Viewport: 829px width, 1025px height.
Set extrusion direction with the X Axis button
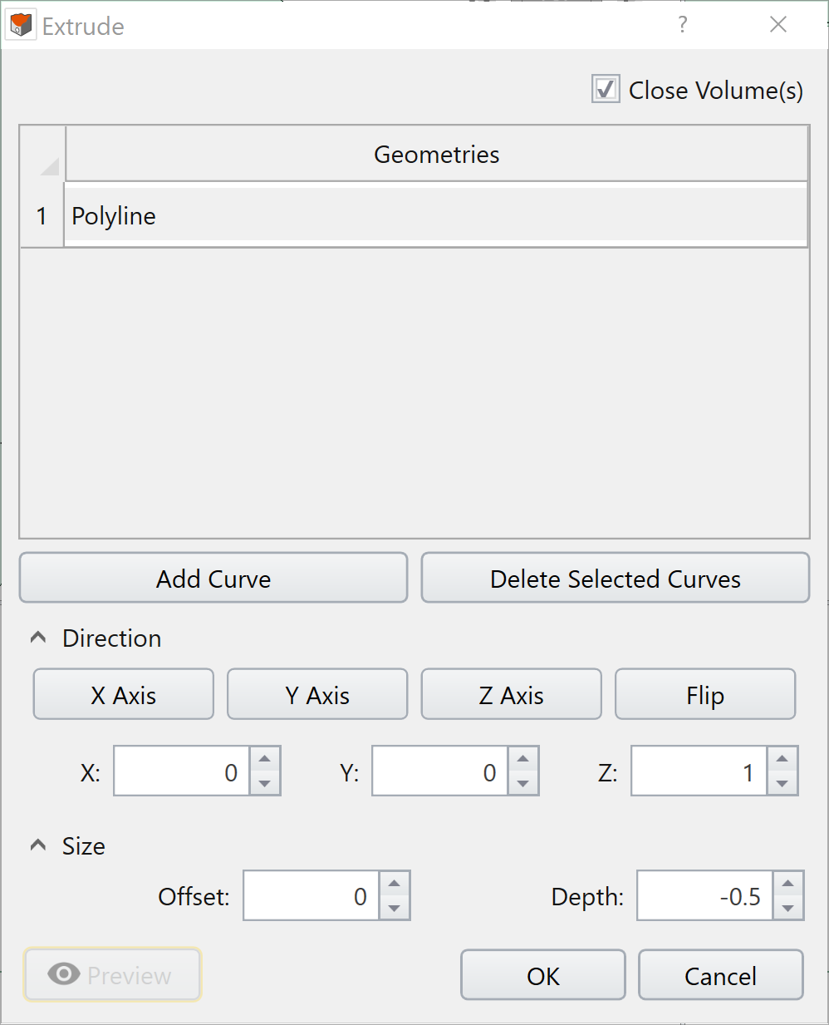point(123,694)
